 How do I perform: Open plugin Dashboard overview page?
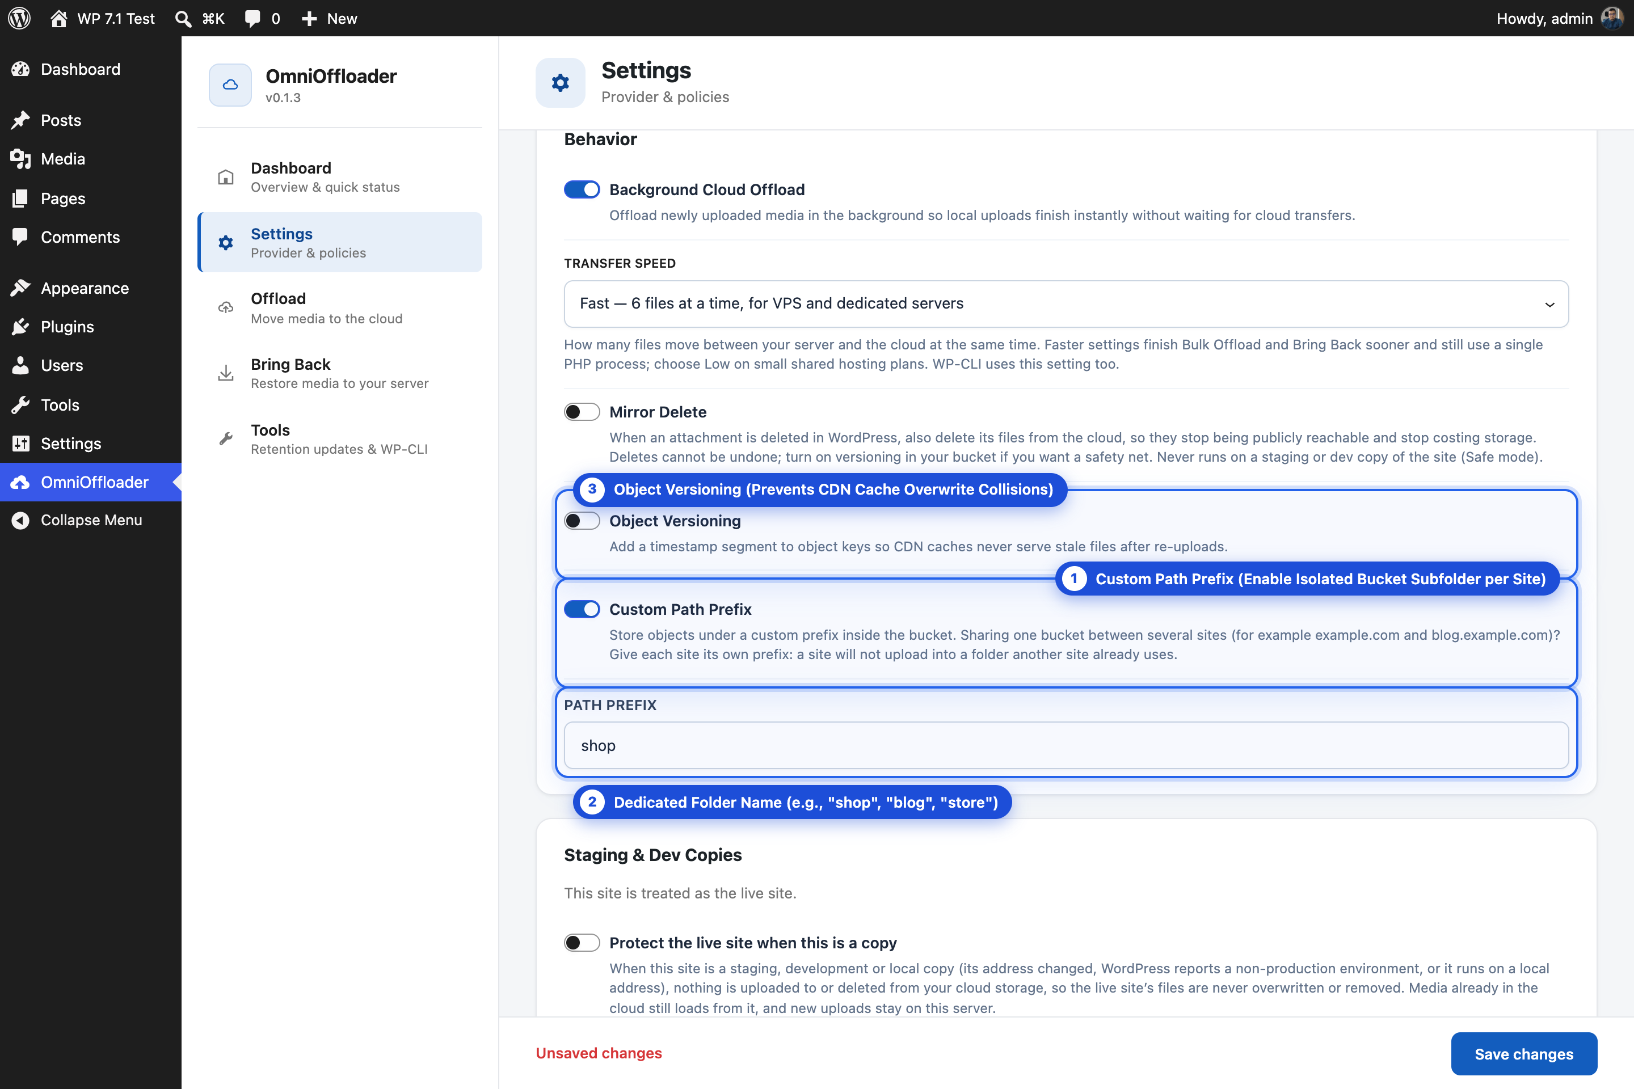[340, 177]
